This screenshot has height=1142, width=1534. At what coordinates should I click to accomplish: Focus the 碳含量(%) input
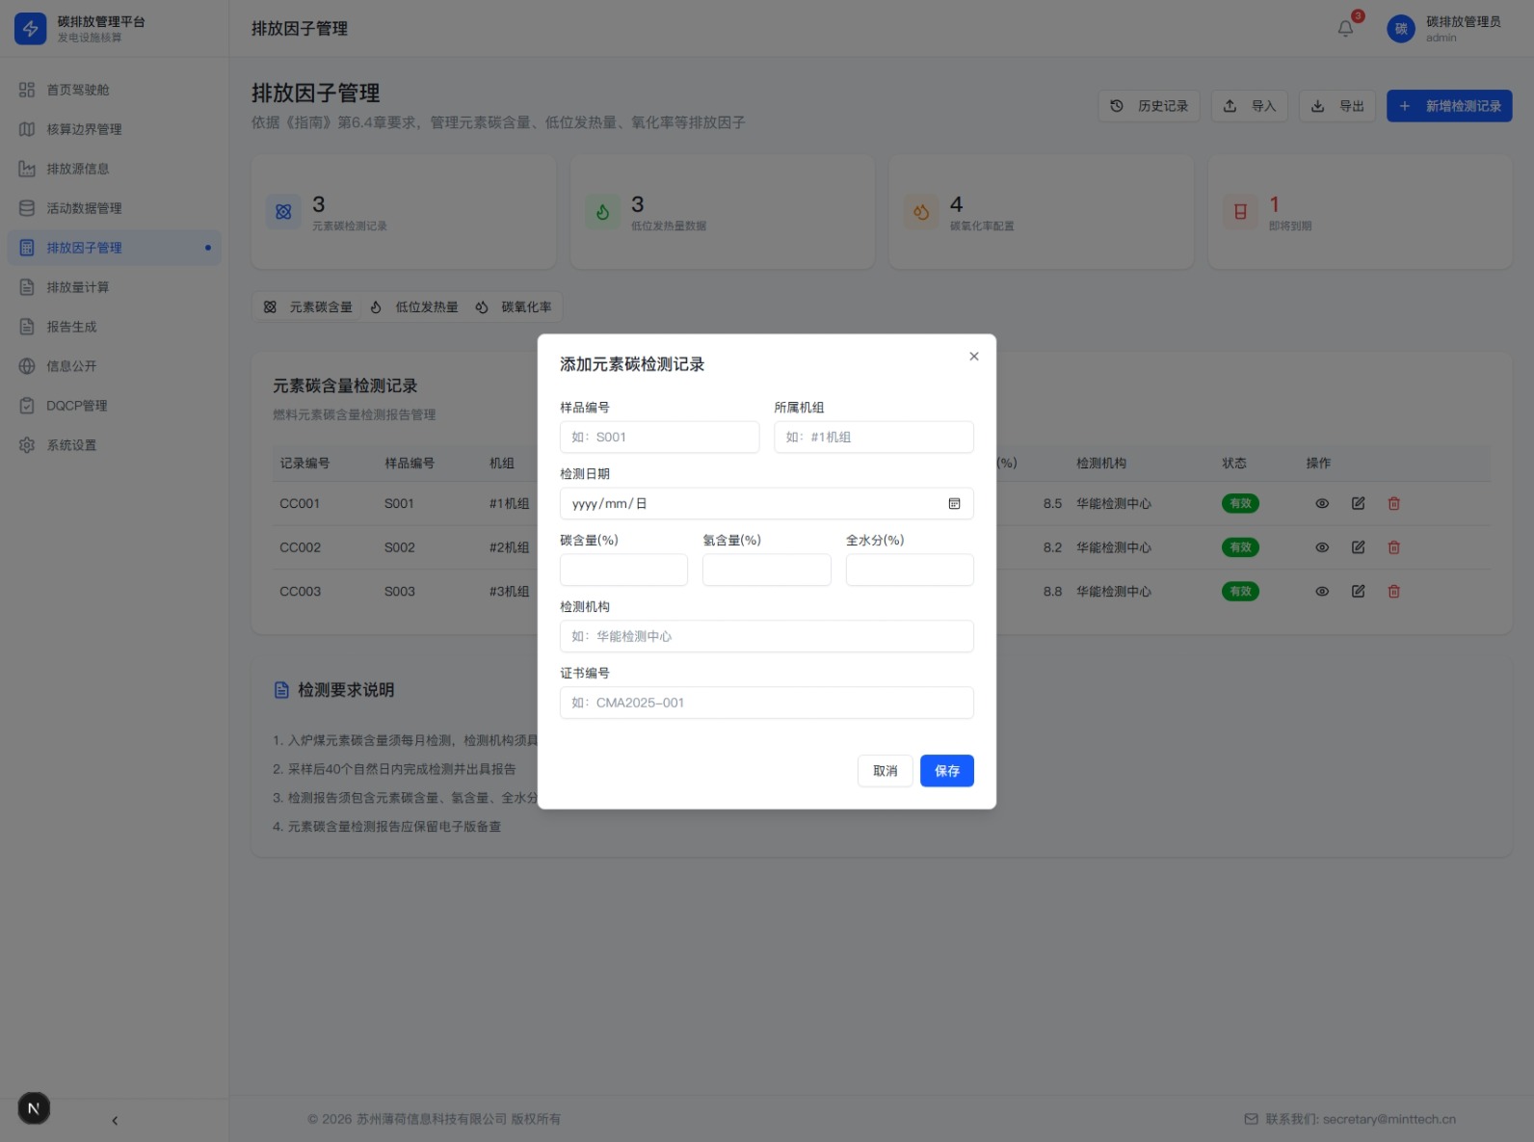(624, 570)
